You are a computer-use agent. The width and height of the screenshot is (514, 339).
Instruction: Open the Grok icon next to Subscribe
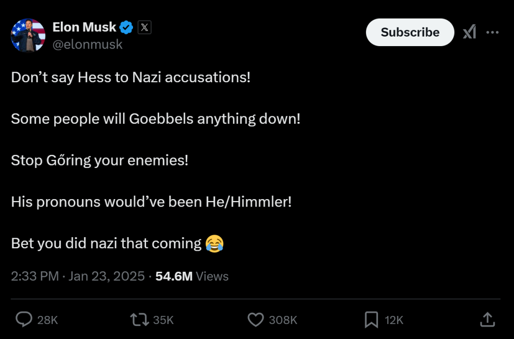pos(469,33)
